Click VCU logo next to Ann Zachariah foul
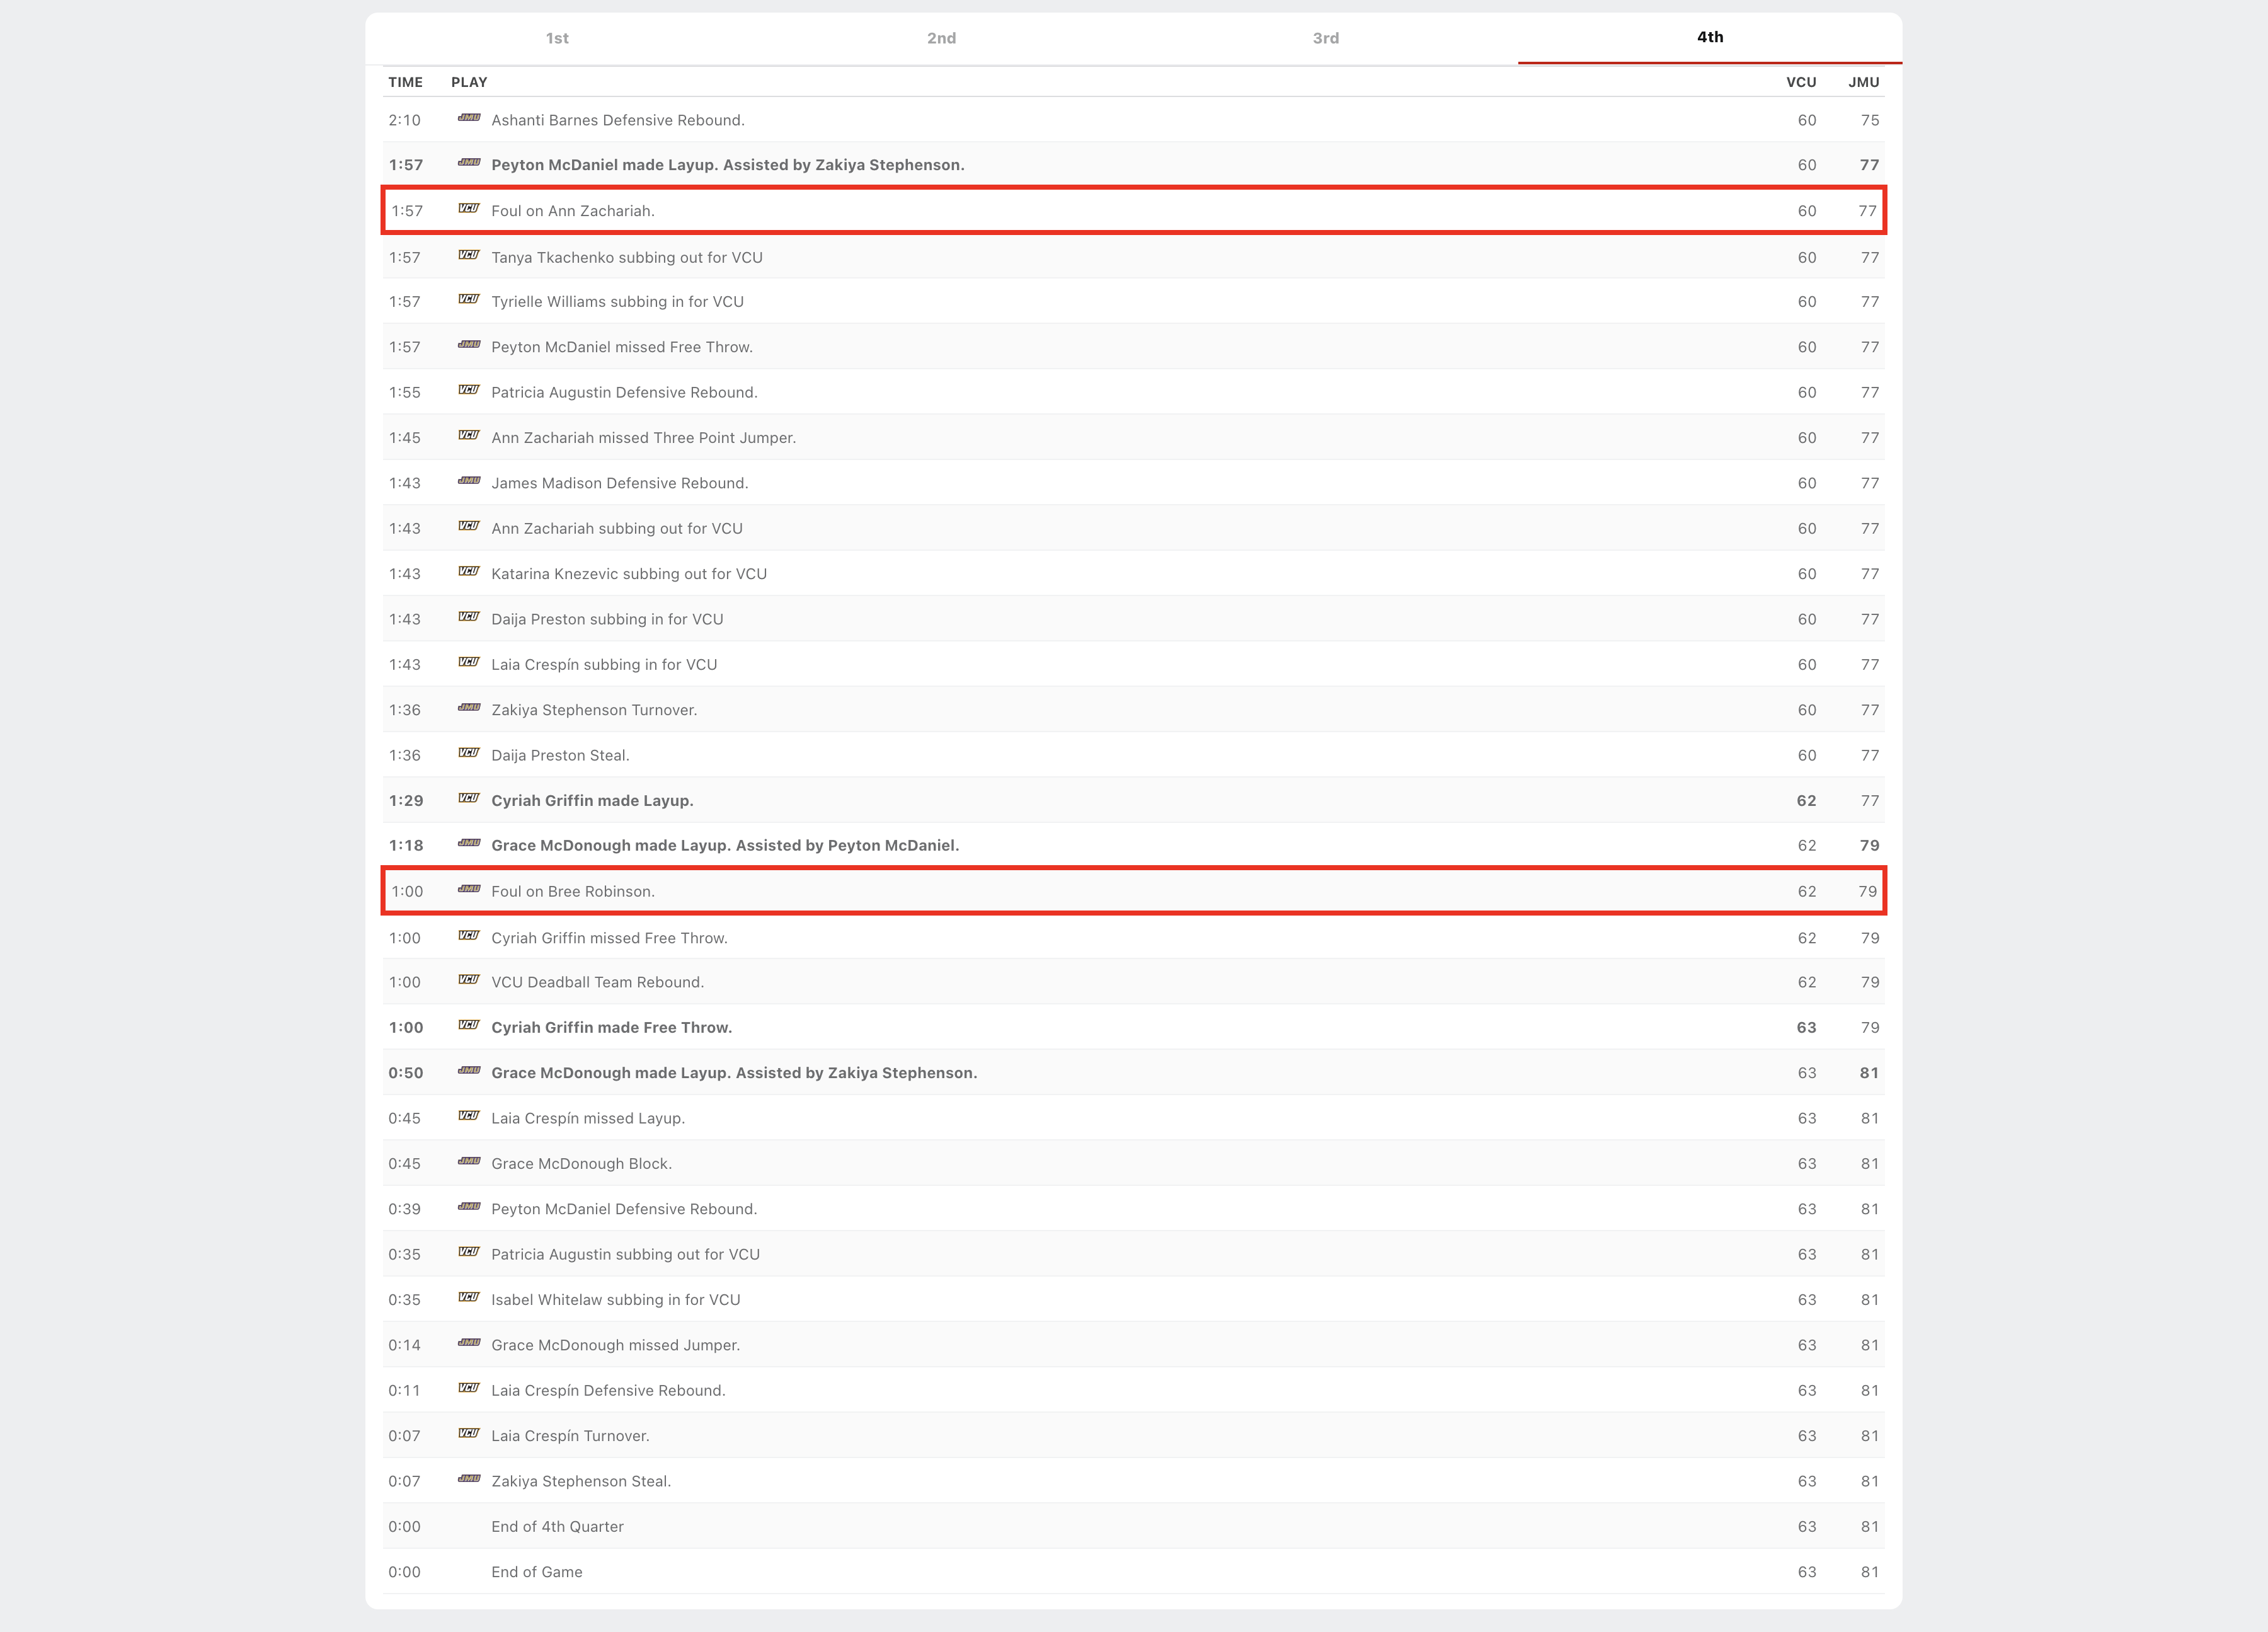2268x1632 pixels. coord(469,209)
